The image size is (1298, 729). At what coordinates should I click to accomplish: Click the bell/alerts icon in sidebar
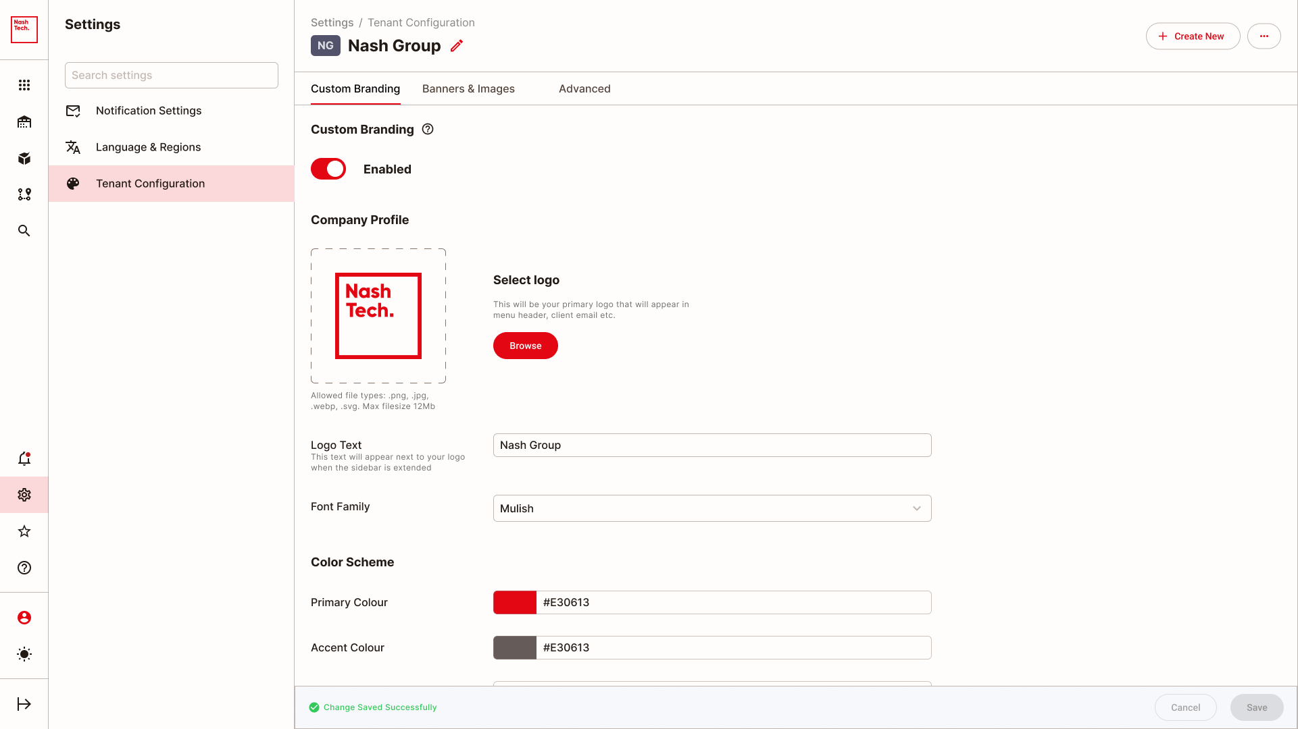click(x=24, y=458)
